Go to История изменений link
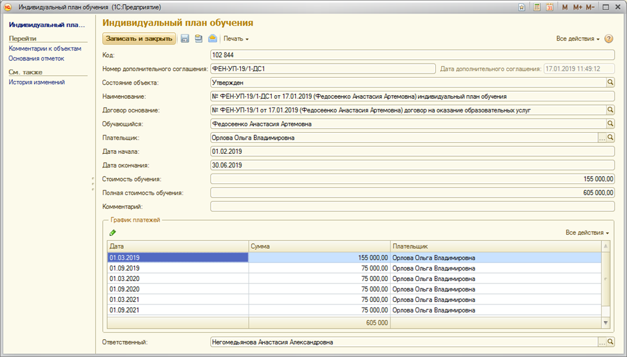The width and height of the screenshot is (627, 357). (37, 82)
